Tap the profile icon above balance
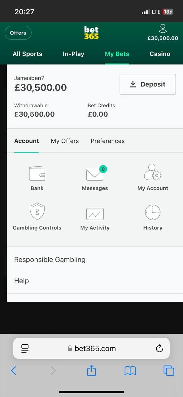Image resolution: width=183 pixels, height=397 pixels. [163, 29]
